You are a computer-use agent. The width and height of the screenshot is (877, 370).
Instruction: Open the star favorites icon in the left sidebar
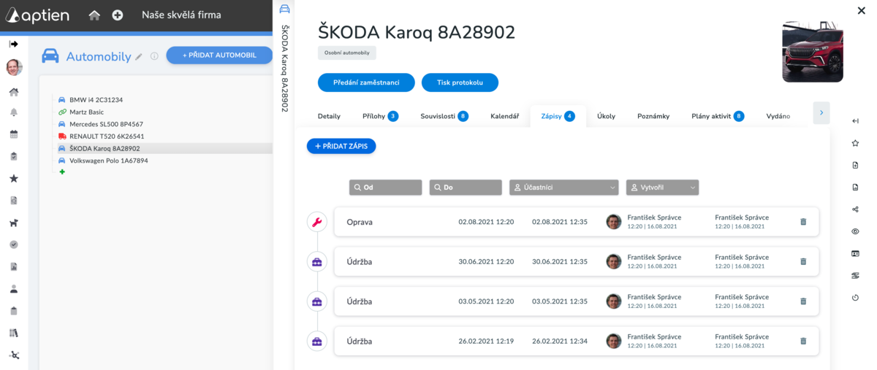point(13,178)
